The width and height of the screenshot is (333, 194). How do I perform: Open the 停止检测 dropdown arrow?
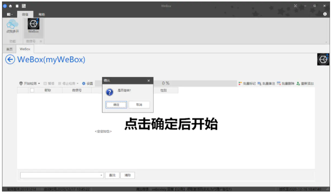point(77,83)
